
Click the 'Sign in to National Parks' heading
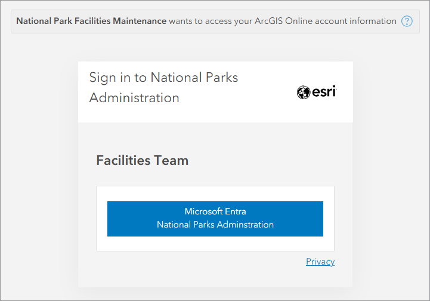[x=163, y=78]
